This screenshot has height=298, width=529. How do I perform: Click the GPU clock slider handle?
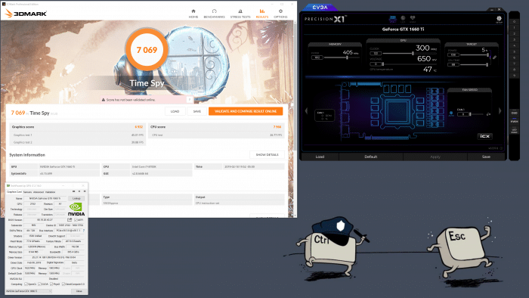[x=413, y=53]
